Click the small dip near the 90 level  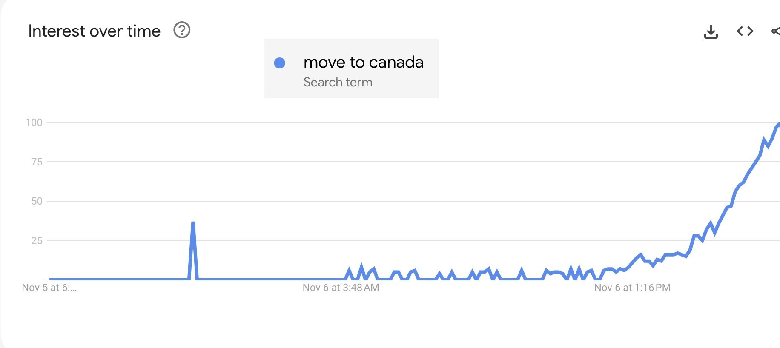(768, 145)
